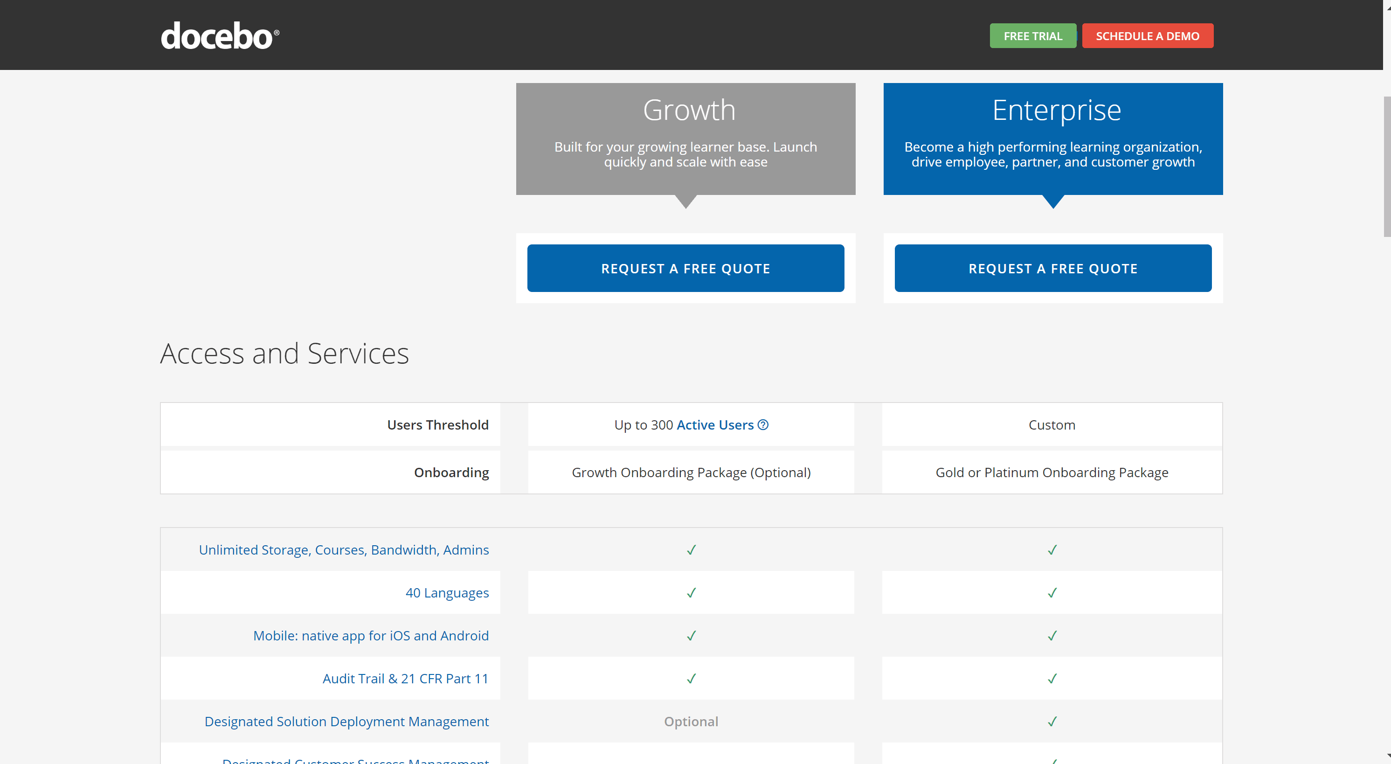Click Growth checkmark for Mobile native app row
The width and height of the screenshot is (1391, 764).
[x=691, y=635]
